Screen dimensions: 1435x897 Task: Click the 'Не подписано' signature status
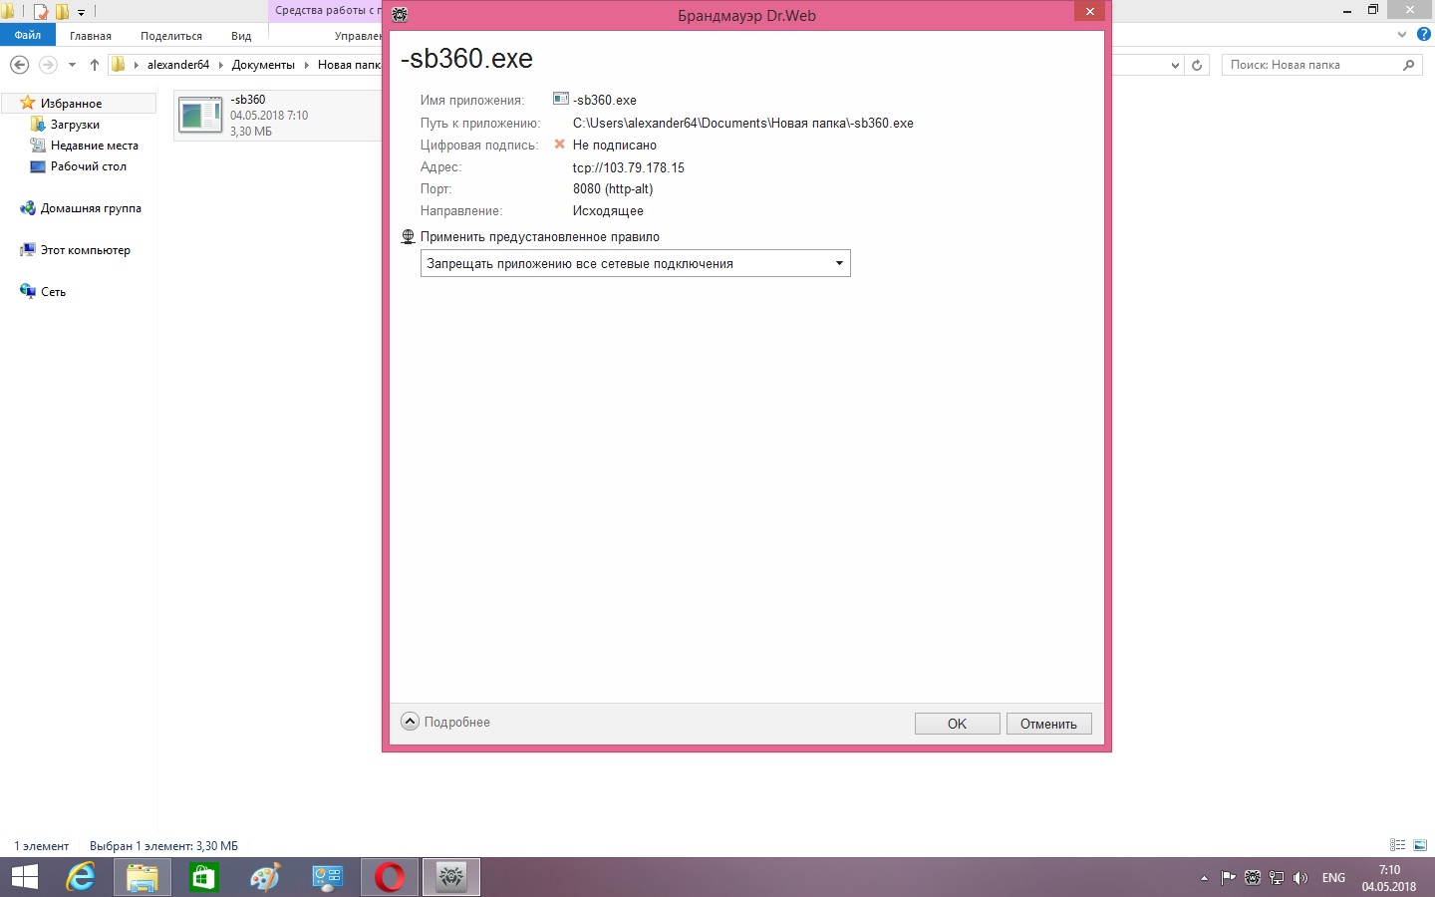614,146
